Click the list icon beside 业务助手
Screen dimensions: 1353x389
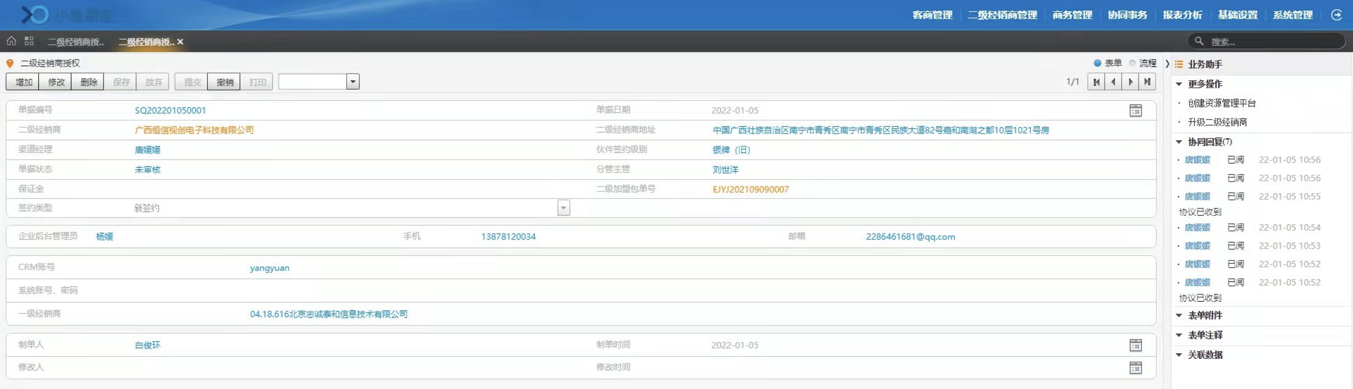[1179, 64]
